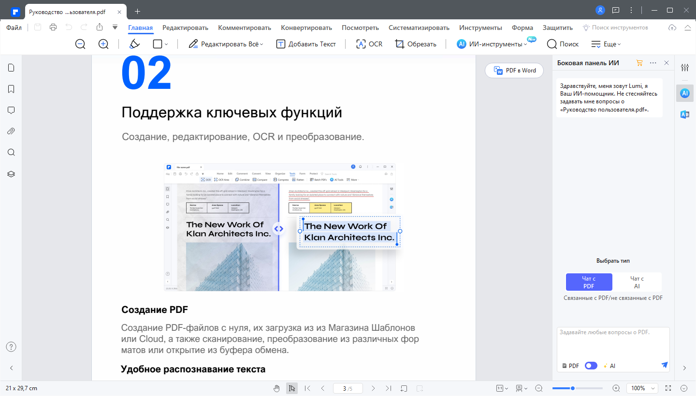Open the Форма tab
Image resolution: width=696 pixels, height=396 pixels.
coord(522,28)
